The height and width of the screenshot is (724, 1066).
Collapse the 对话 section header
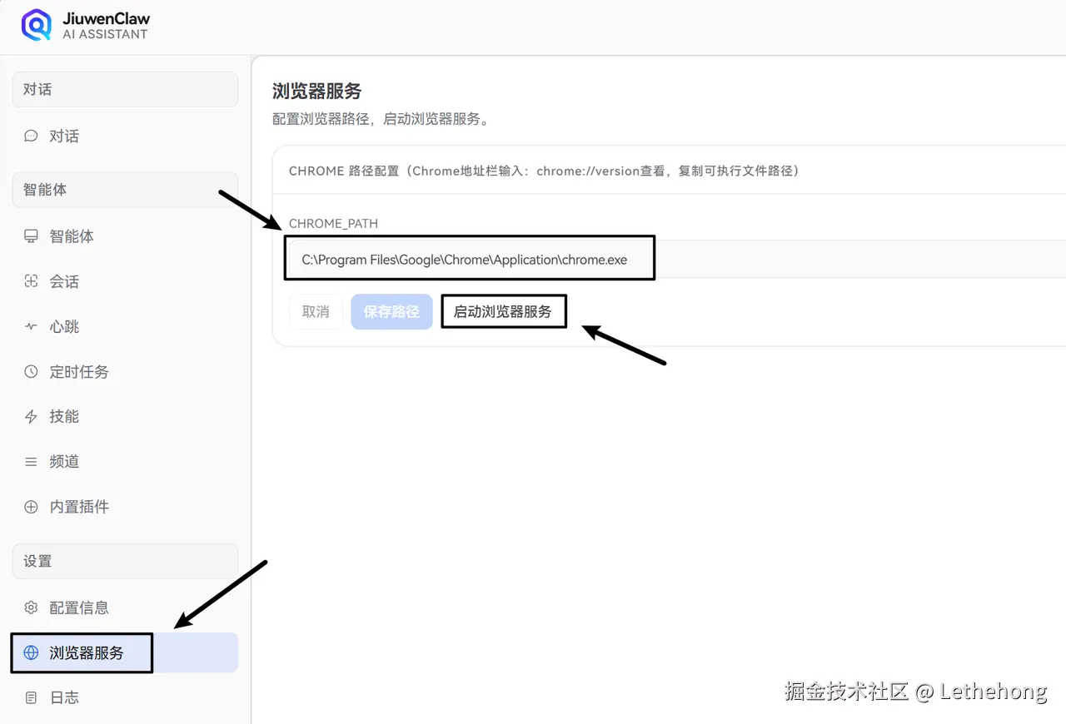pyautogui.click(x=125, y=89)
